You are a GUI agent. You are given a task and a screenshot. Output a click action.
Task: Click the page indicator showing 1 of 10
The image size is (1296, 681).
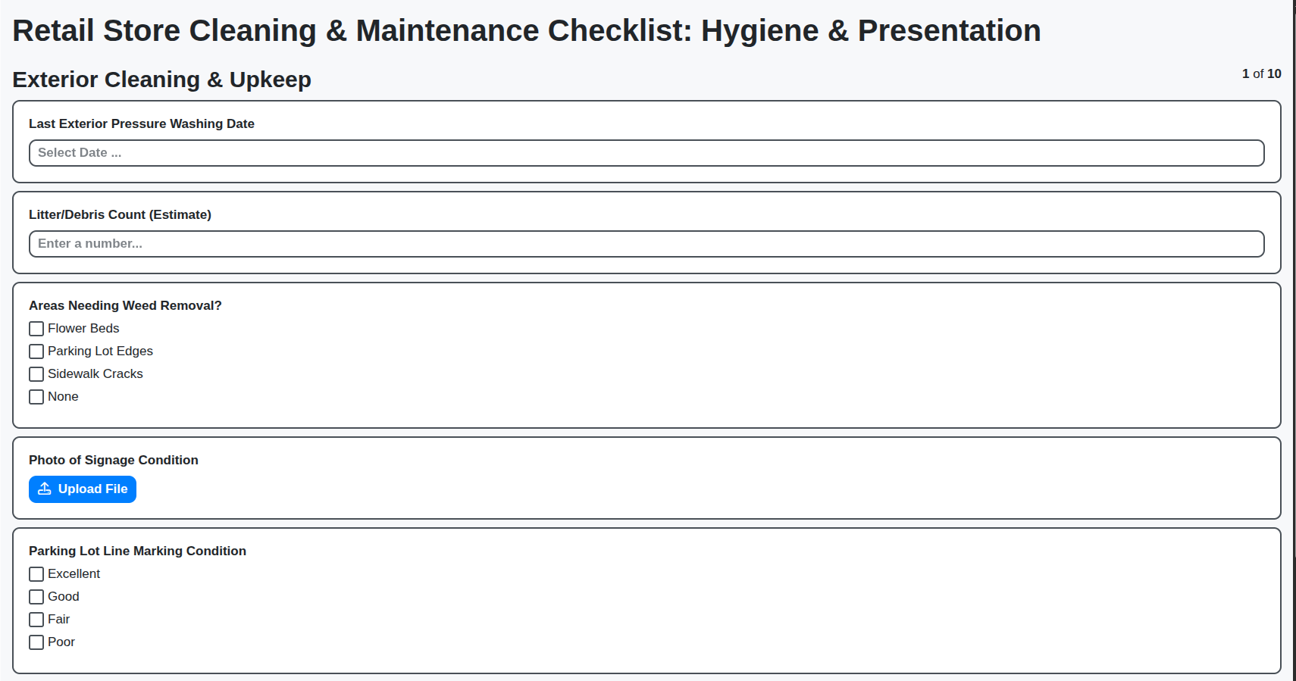pos(1261,73)
